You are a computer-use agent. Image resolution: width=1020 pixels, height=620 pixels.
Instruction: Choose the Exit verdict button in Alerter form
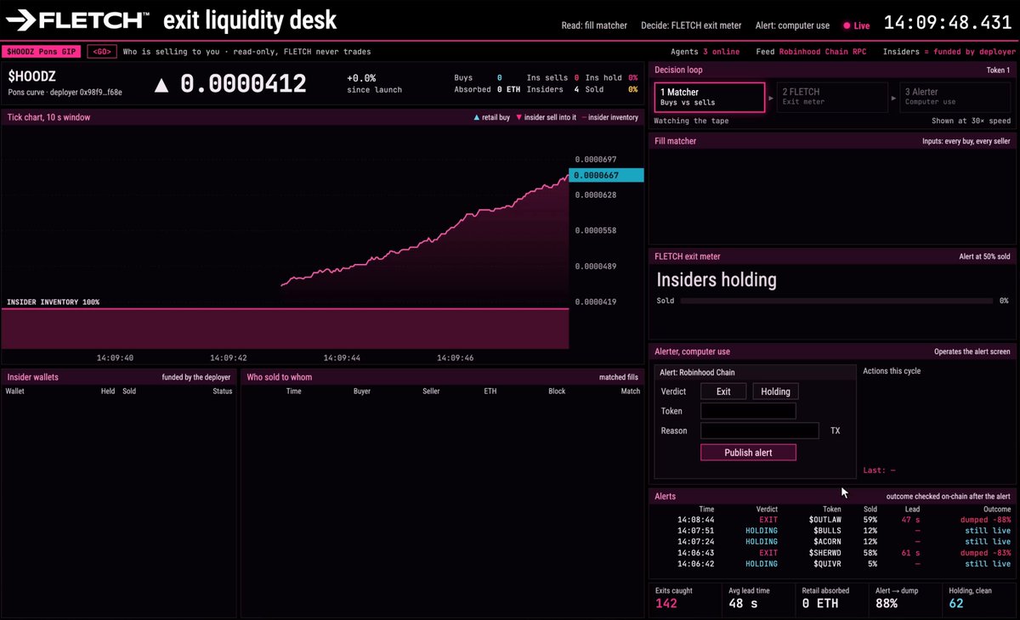[x=723, y=392]
